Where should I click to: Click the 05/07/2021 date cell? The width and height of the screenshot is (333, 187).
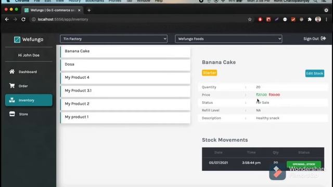pos(219,163)
